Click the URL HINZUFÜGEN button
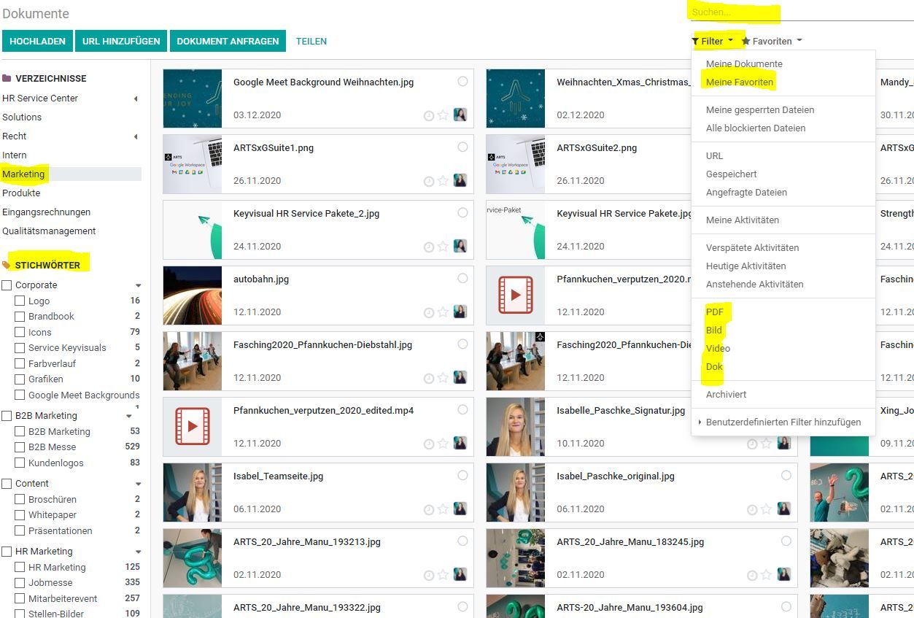Viewport: 914px width, 618px height. coord(121,42)
